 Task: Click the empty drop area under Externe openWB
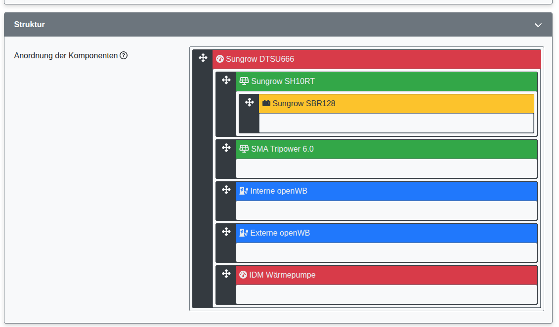(387, 252)
